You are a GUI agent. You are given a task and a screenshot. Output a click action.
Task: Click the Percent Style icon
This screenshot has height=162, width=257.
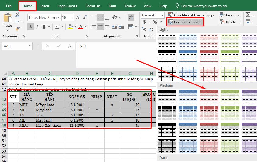point(155,22)
